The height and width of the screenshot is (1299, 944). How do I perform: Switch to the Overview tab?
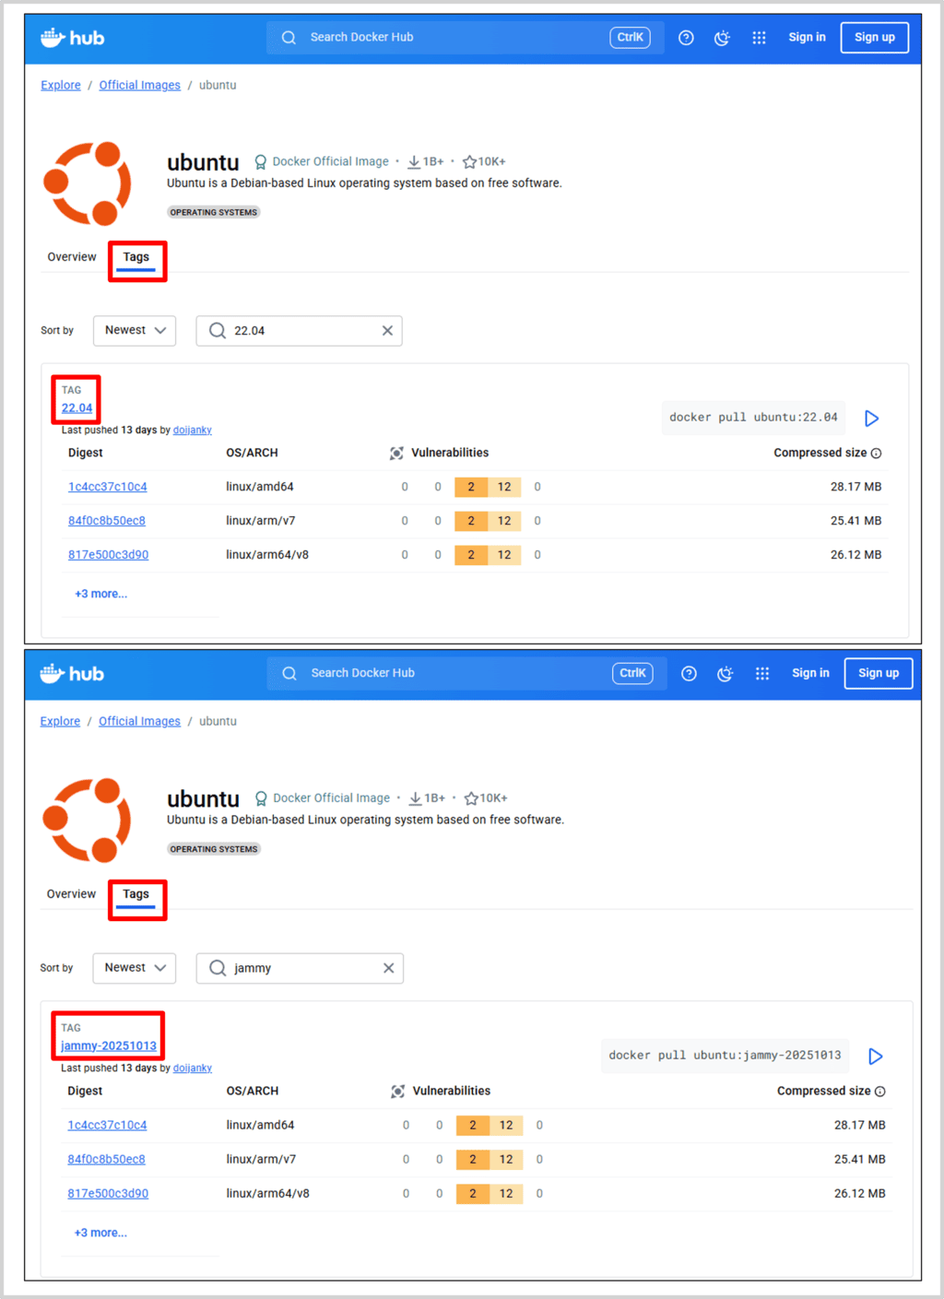pyautogui.click(x=71, y=256)
